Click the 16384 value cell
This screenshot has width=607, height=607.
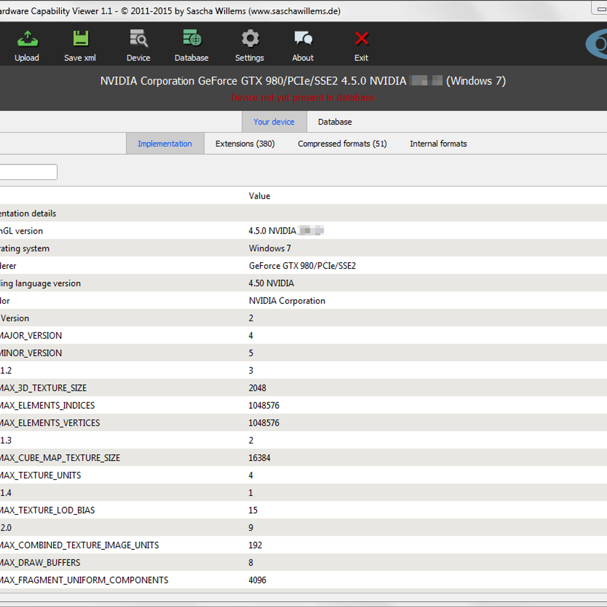[259, 458]
